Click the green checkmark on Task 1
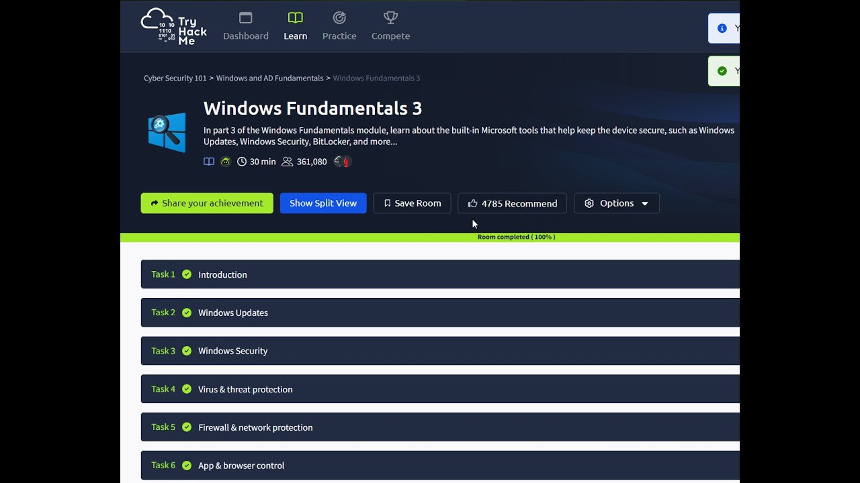Image resolution: width=860 pixels, height=483 pixels. [x=187, y=274]
